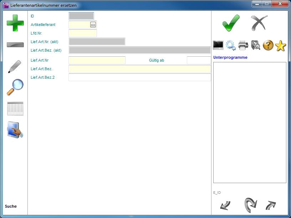Open Artikellieferant lookup ellipsis button
The image size is (291, 218).
93,25
